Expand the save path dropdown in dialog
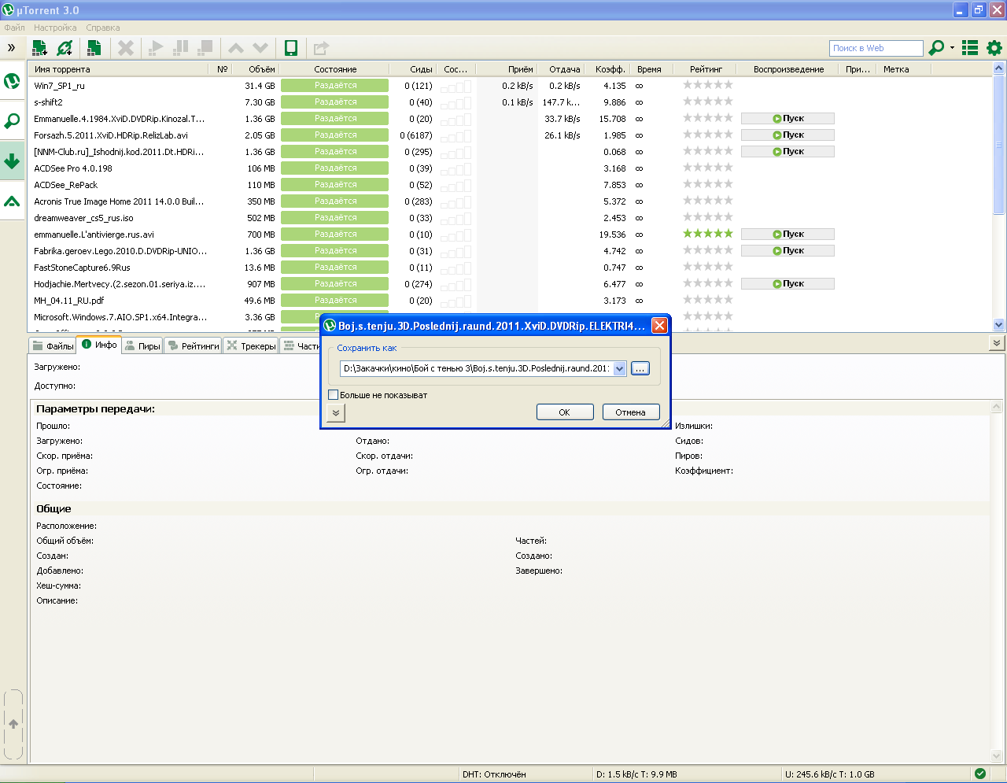Image resolution: width=1007 pixels, height=783 pixels. [619, 368]
